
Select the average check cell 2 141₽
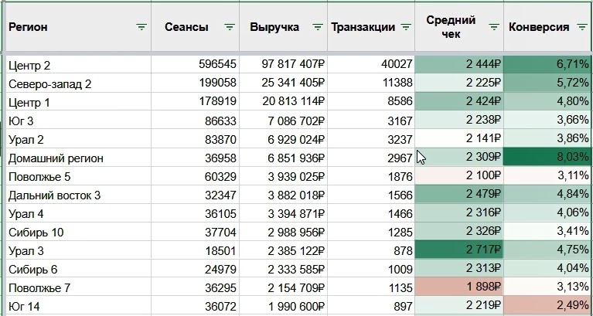coord(459,139)
